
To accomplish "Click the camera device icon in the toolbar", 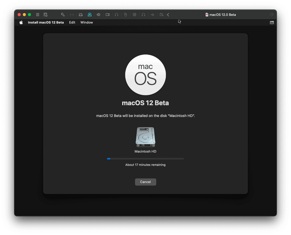I will click(x=108, y=15).
